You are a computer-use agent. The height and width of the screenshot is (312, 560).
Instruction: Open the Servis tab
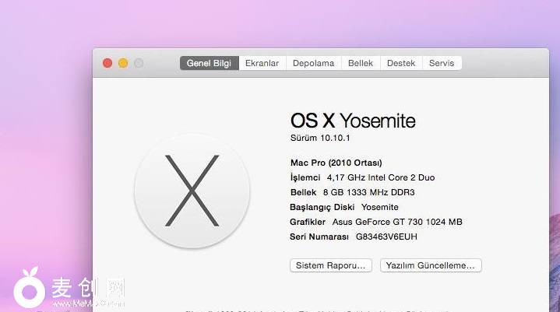tap(442, 63)
